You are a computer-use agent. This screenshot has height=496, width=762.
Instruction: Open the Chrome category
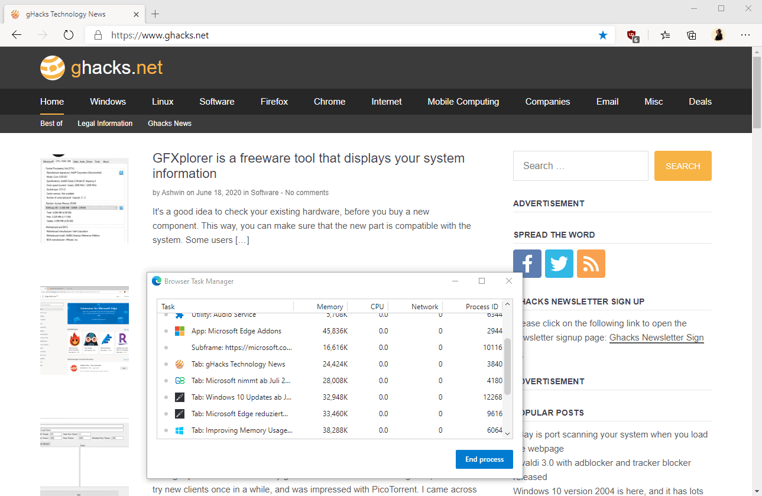click(330, 102)
